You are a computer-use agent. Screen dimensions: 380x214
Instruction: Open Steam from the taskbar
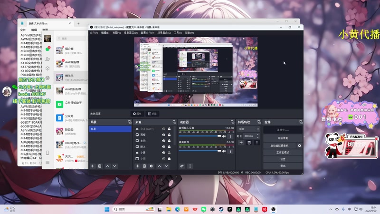click(x=221, y=209)
